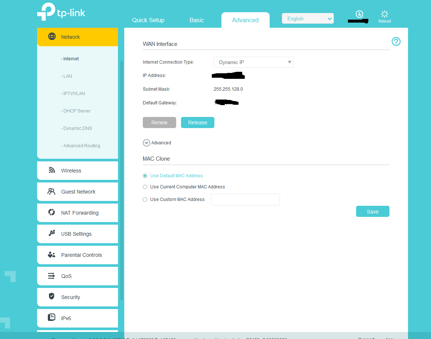Click the custom MAC address field

(245, 199)
